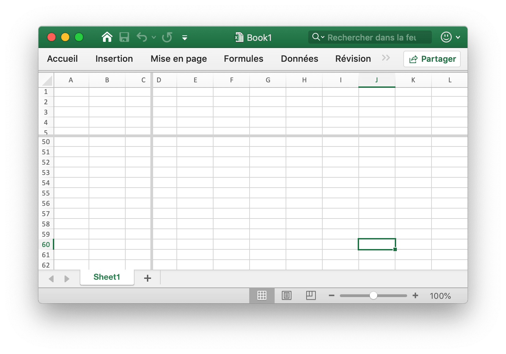Switch to Normal grid view

pyautogui.click(x=262, y=295)
